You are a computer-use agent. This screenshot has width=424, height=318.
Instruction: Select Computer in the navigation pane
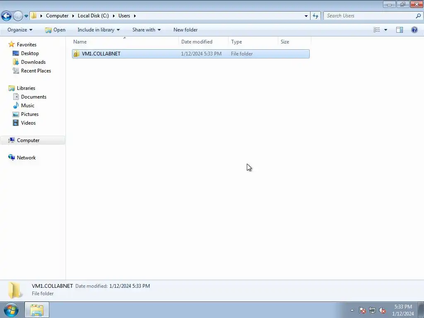pos(28,140)
